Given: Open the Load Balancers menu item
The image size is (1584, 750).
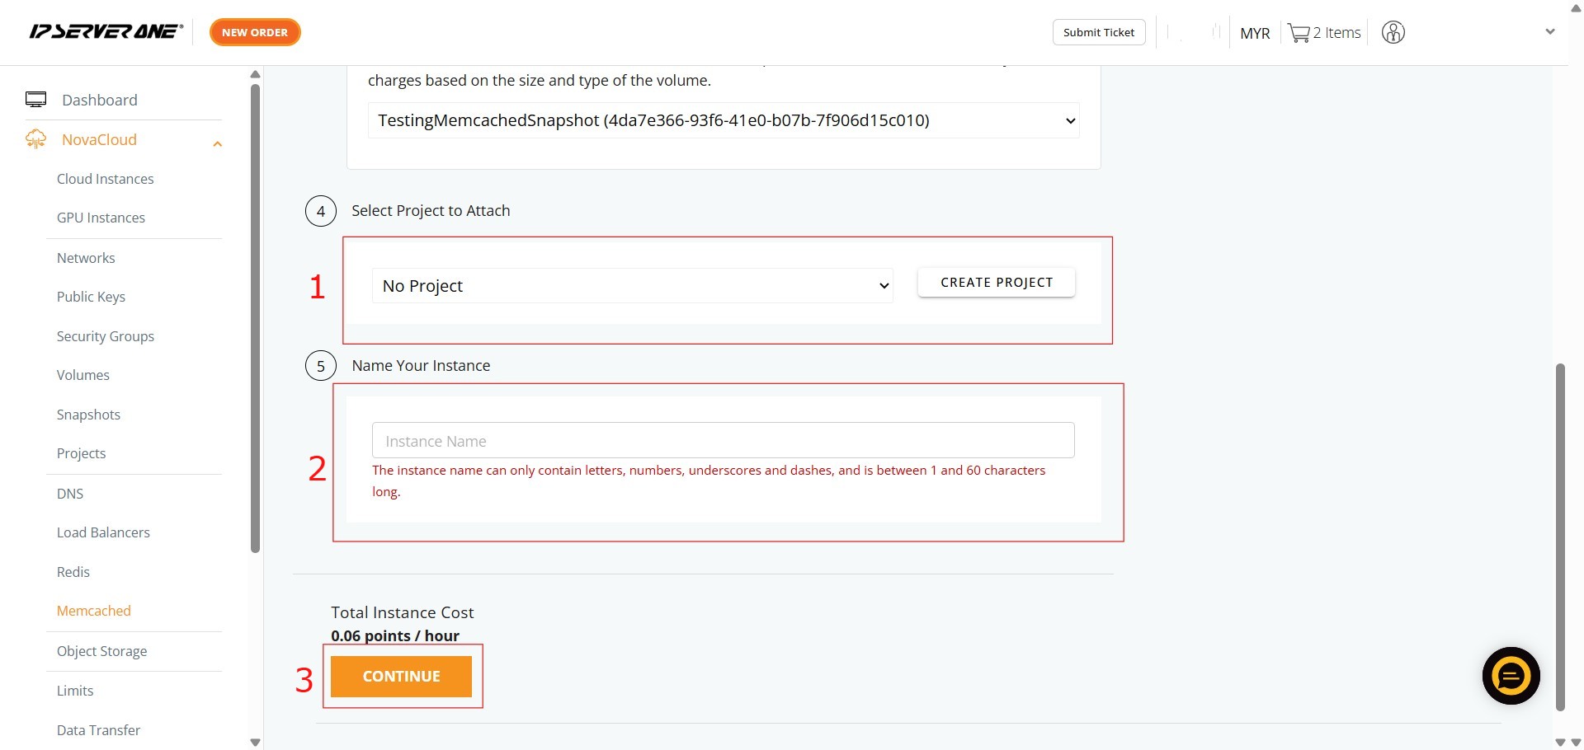Looking at the screenshot, I should pos(103,532).
